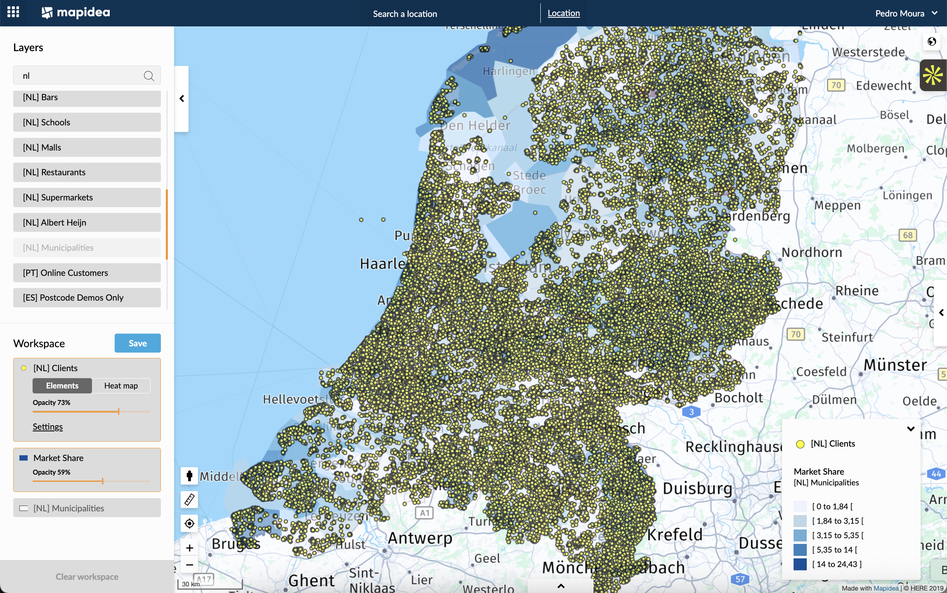The image size is (947, 593).
Task: Add NL Supermarkets layer from list
Action: point(87,198)
